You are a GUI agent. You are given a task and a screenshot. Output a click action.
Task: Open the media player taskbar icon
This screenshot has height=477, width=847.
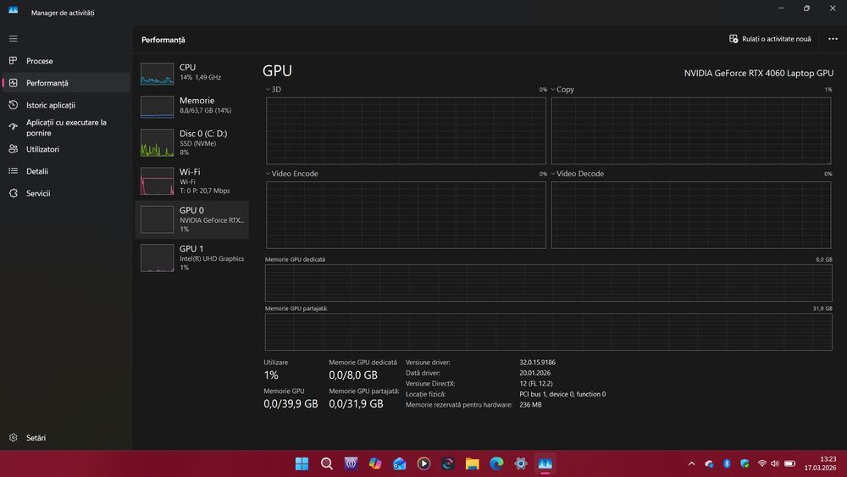(x=423, y=463)
